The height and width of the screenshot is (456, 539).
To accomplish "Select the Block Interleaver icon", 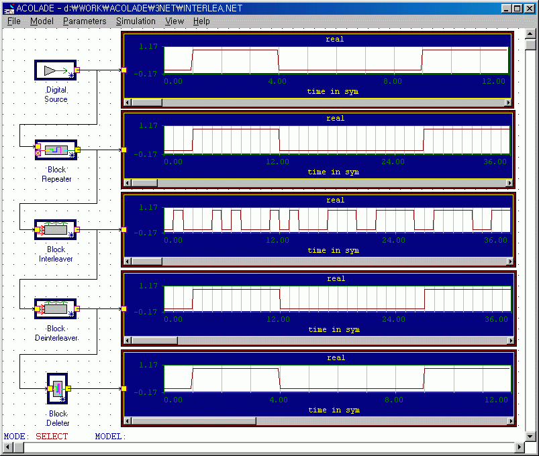I will [x=55, y=230].
